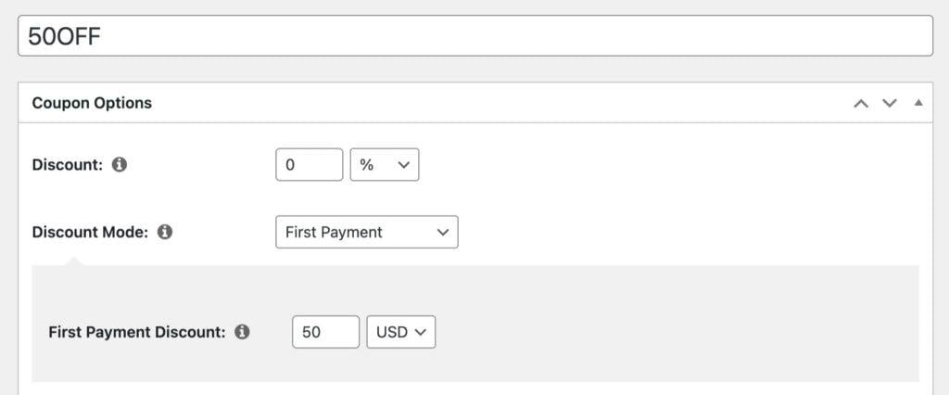Click the Discount Mode: label text
Image resolution: width=949 pixels, height=395 pixels.
coord(90,232)
